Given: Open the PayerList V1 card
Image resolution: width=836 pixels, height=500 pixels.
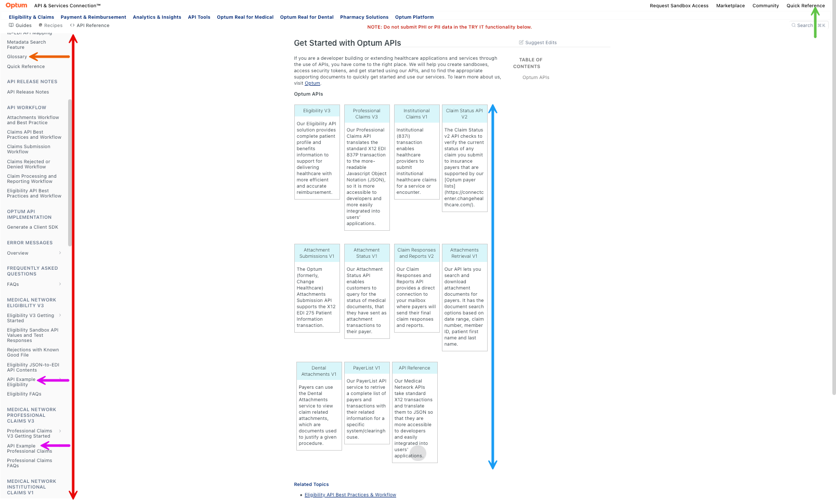Looking at the screenshot, I should point(367,403).
